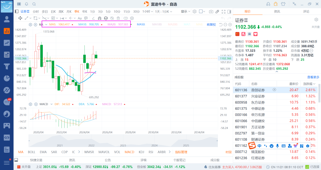
Task: Open the orange bar-chart watchlist icon in sidebar
Action: [7, 31]
